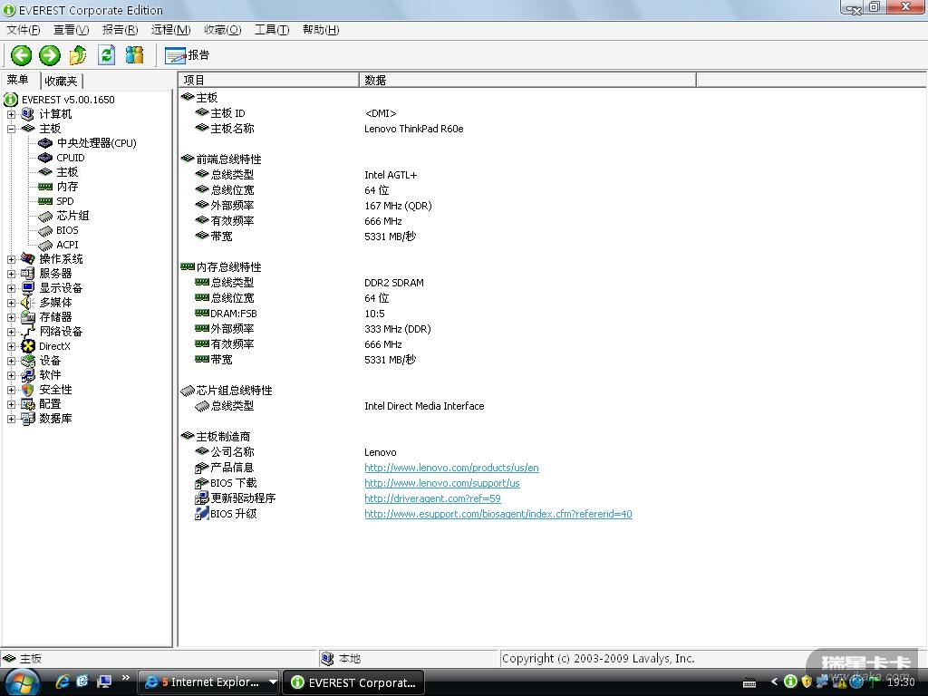Screen dimensions: 928x696
Task: Open the 报告 report wizard button
Action: 188,55
